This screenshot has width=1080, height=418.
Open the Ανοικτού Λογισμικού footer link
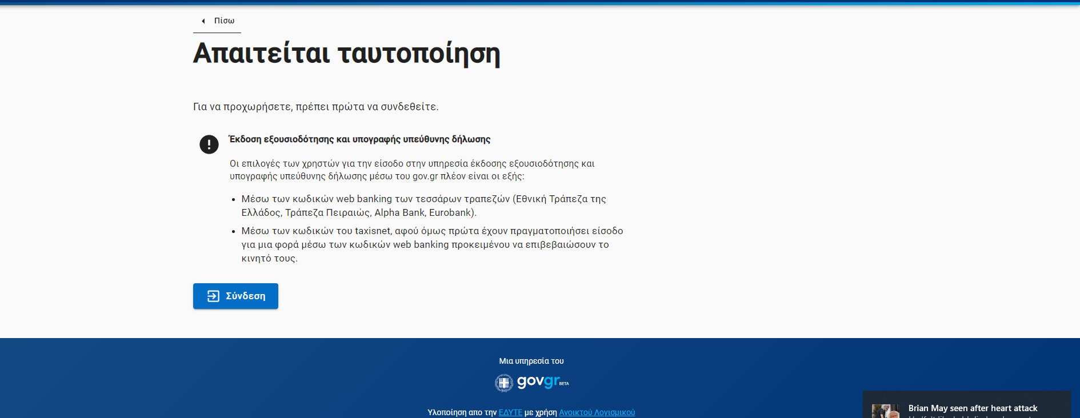[x=597, y=412]
